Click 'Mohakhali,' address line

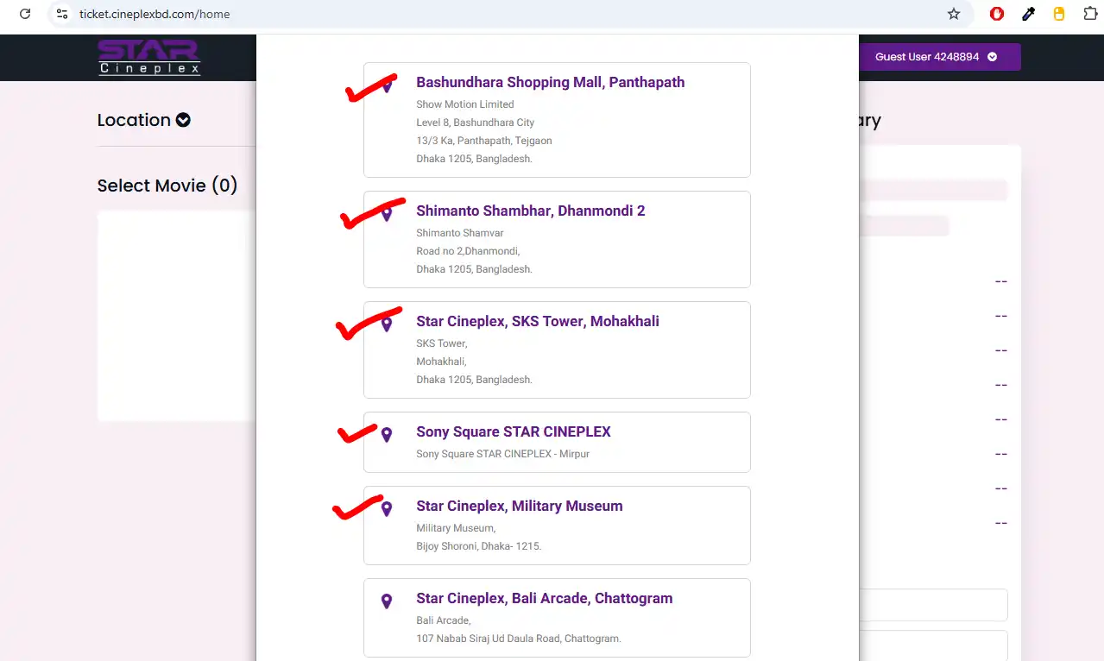click(x=440, y=362)
